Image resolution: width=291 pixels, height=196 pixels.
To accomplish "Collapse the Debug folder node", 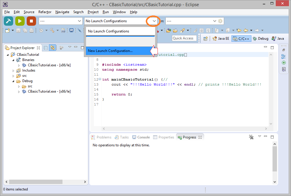I will (x=13, y=81).
